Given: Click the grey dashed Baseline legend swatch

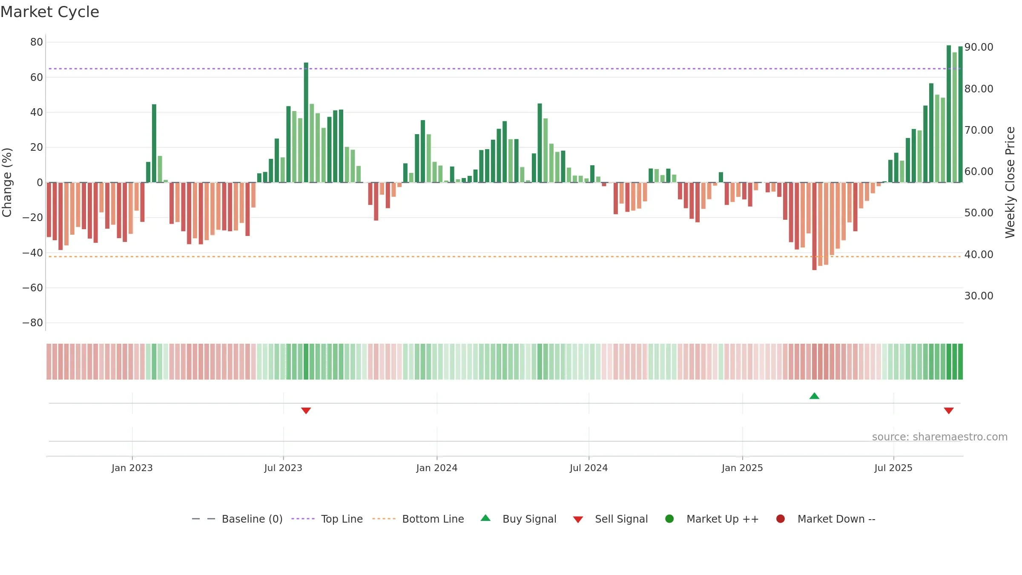Looking at the screenshot, I should tap(204, 519).
